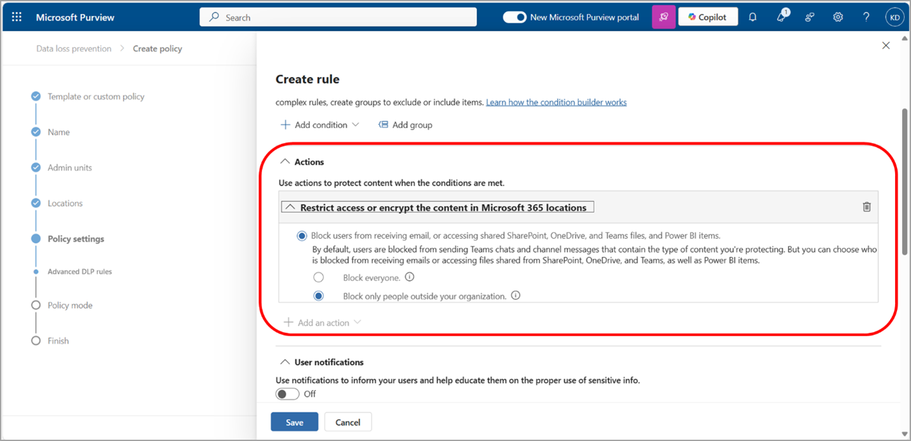The image size is (911, 441).
Task: Open the KD account menu
Action: coord(894,17)
